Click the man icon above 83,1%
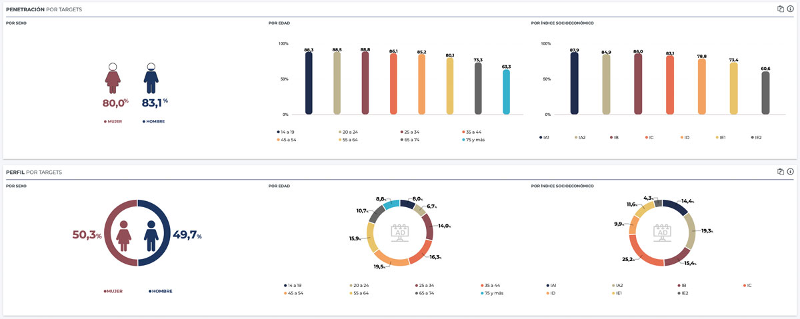 pos(151,78)
